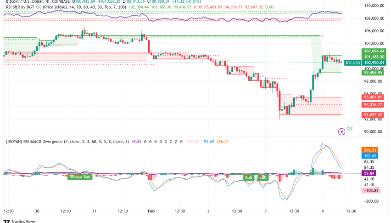Open the TradingView logo link
Image resolution: width=391 pixels, height=223 pixels.
point(19,221)
